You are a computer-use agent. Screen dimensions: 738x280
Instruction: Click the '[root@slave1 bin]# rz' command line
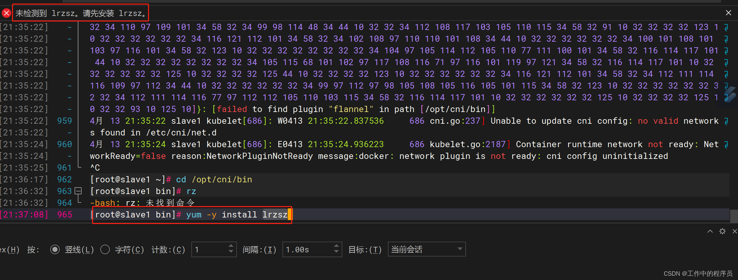click(x=143, y=191)
